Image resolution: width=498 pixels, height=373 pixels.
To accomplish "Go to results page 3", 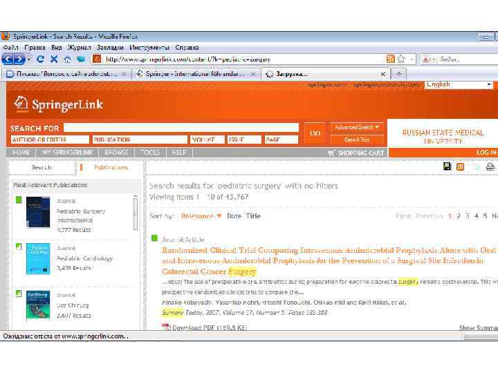I will point(467,216).
